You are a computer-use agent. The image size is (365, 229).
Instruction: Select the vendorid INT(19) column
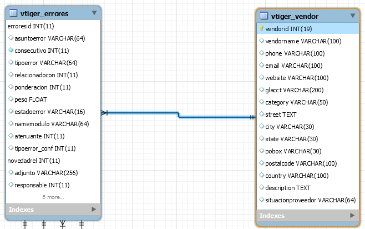point(308,29)
